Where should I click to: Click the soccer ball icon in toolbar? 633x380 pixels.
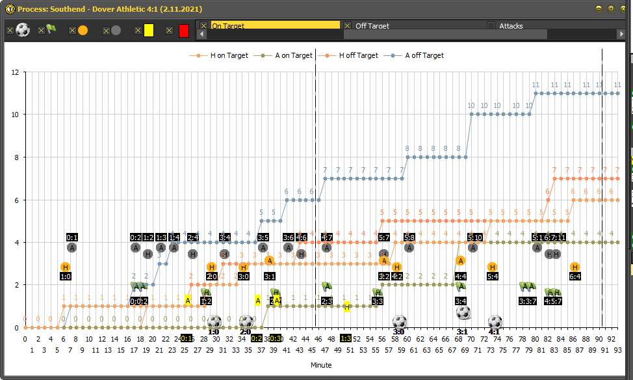(x=23, y=30)
